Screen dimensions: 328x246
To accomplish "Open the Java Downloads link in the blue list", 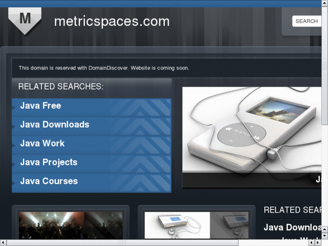I will (92, 126).
